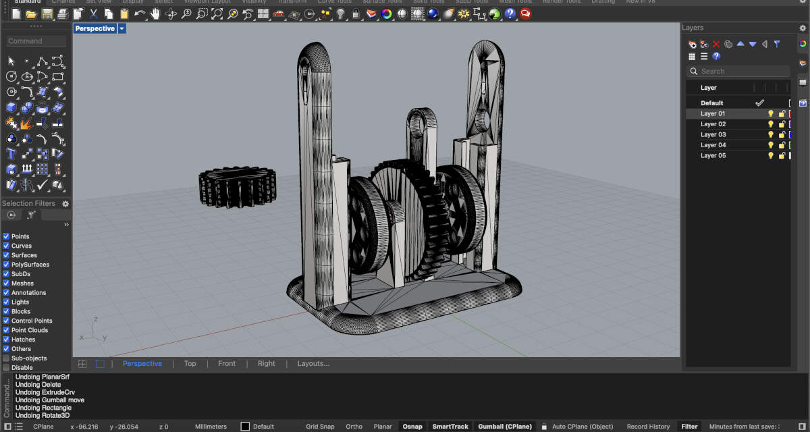
Task: Click Millimeters units in status bar
Action: (x=211, y=427)
